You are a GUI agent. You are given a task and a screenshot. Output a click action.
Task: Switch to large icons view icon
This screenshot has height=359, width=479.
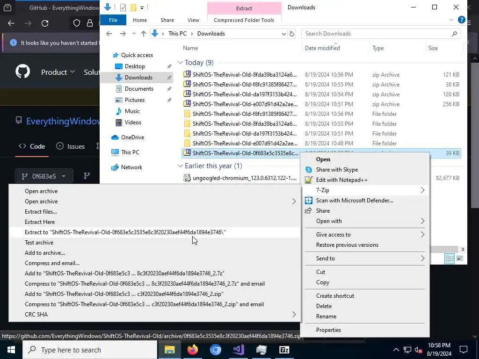pos(460,258)
